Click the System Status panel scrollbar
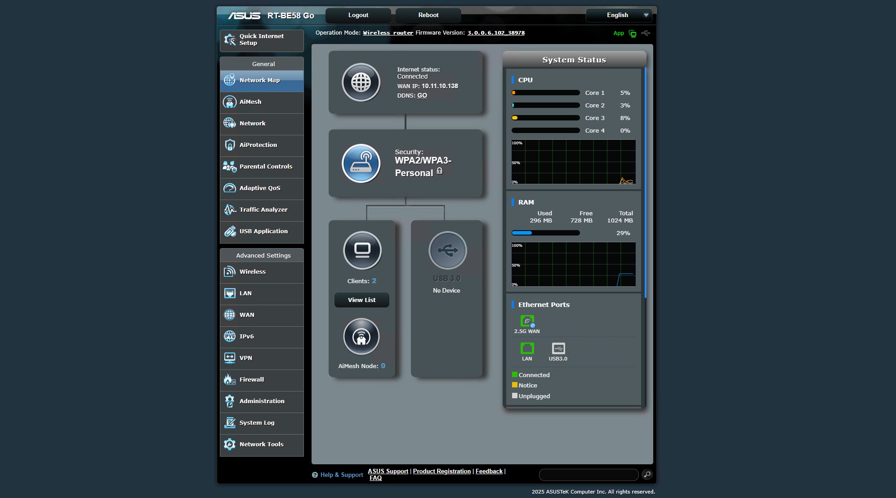The image size is (896, 498). click(x=645, y=182)
